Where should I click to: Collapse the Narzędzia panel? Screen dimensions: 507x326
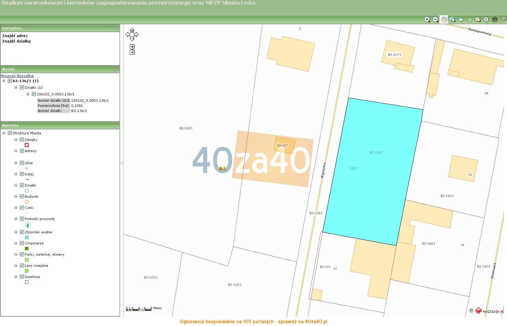(x=116, y=29)
